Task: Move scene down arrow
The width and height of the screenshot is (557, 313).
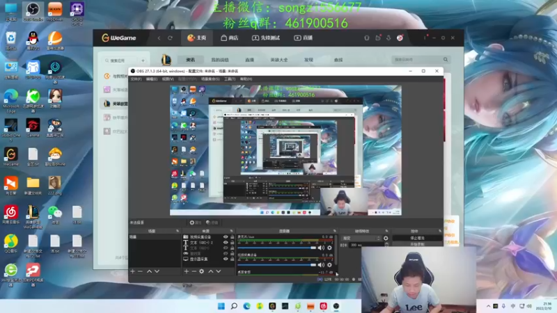Action: 157,271
